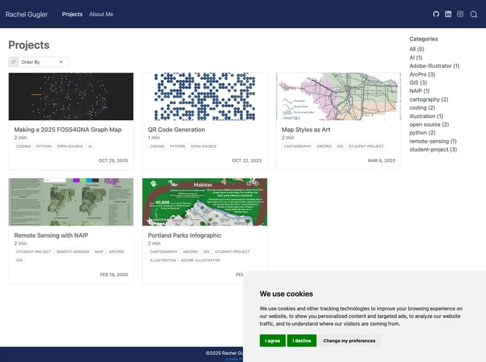Go to the Projects nav tab
The height and width of the screenshot is (362, 486).
coord(72,14)
